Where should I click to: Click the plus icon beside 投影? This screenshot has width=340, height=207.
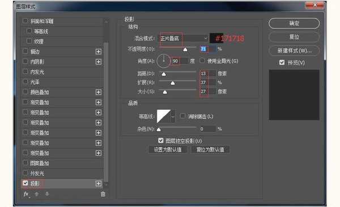[99, 184]
